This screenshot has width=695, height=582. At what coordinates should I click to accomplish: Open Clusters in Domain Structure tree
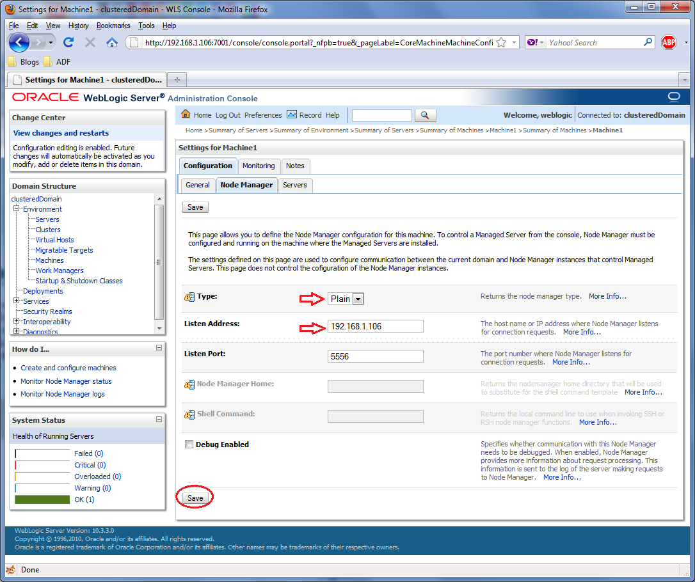point(48,230)
